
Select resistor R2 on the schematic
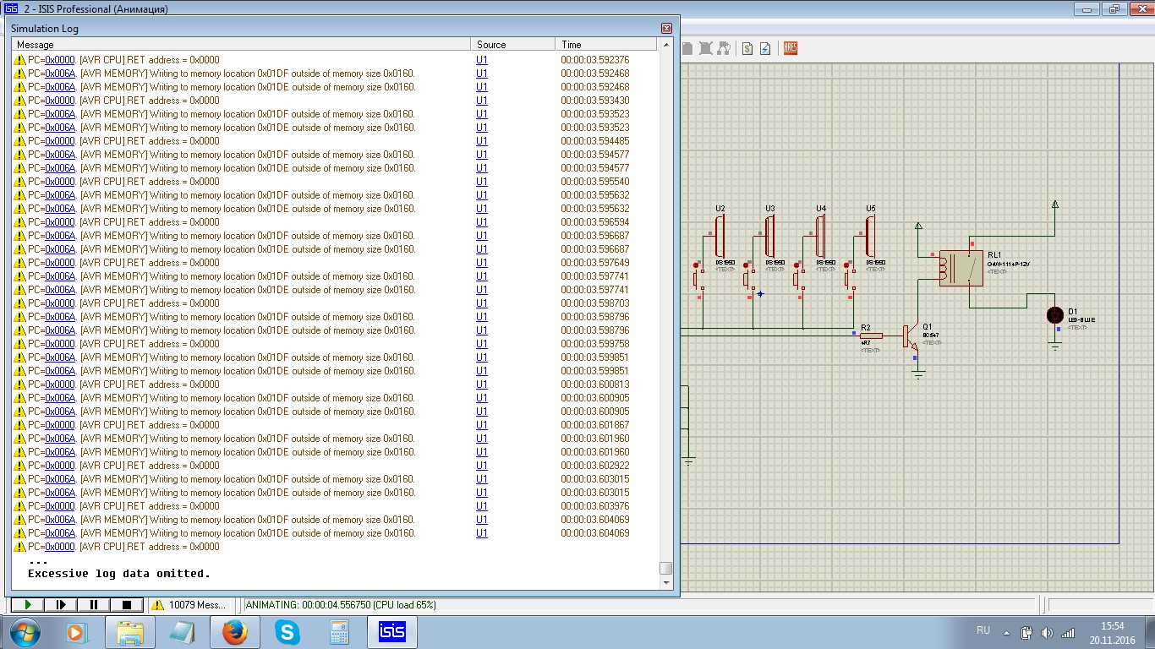870,335
